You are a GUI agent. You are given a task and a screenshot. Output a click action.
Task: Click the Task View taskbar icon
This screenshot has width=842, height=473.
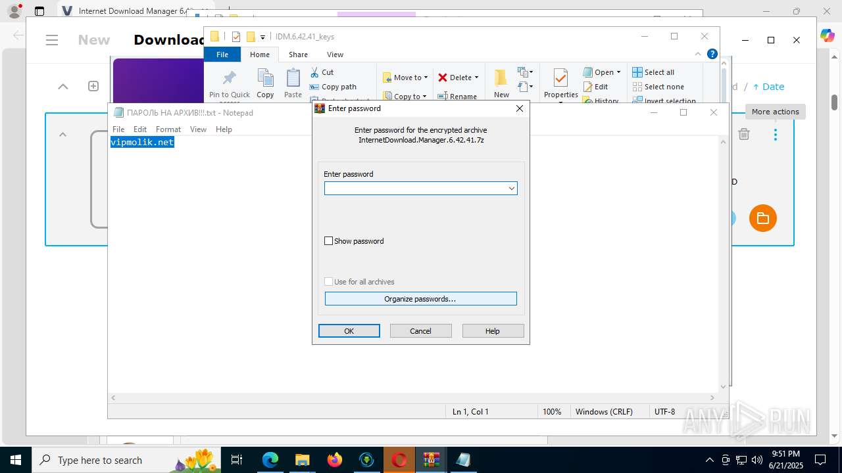pos(237,460)
